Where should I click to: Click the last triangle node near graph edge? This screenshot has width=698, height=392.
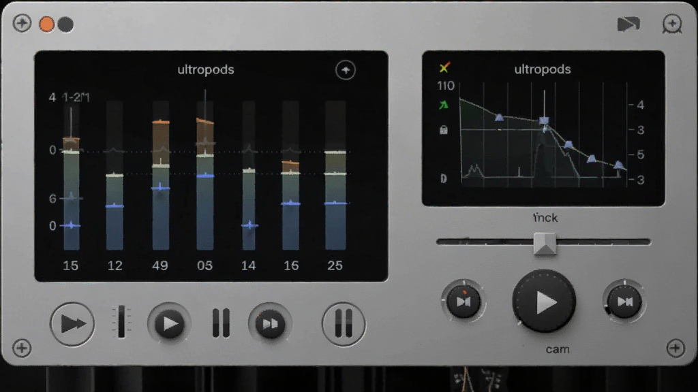(x=618, y=165)
